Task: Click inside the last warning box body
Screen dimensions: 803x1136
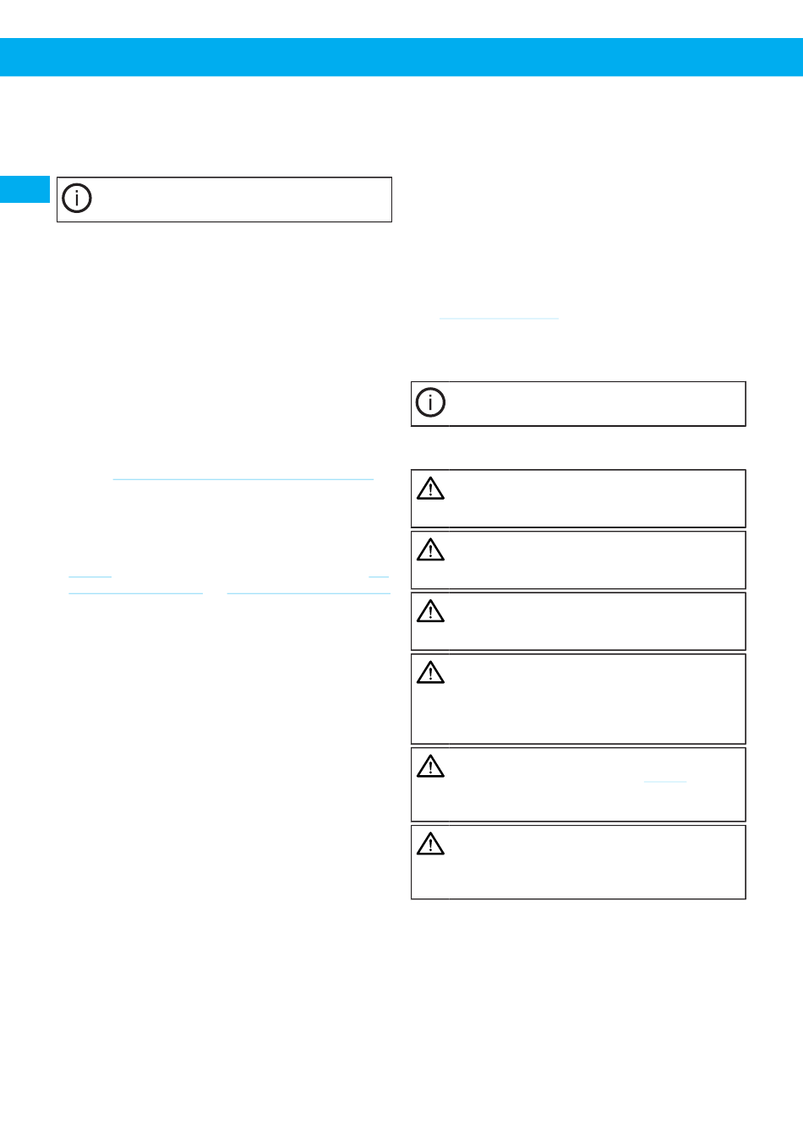Action: [578, 862]
